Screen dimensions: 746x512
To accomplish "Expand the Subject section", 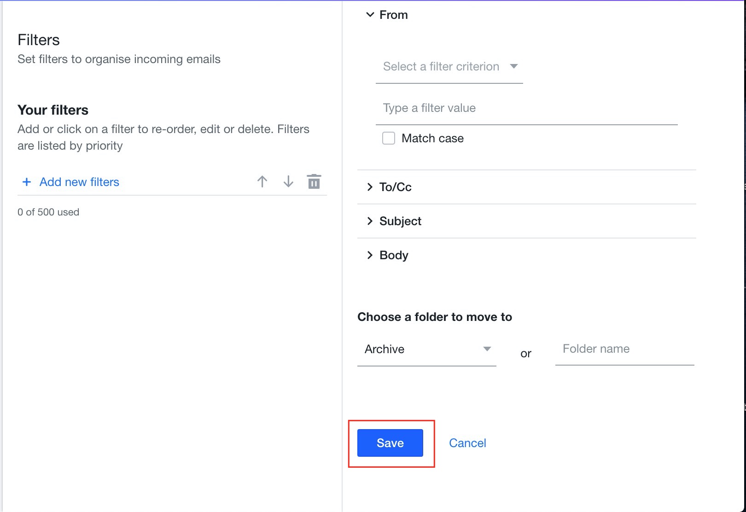I will [526, 221].
